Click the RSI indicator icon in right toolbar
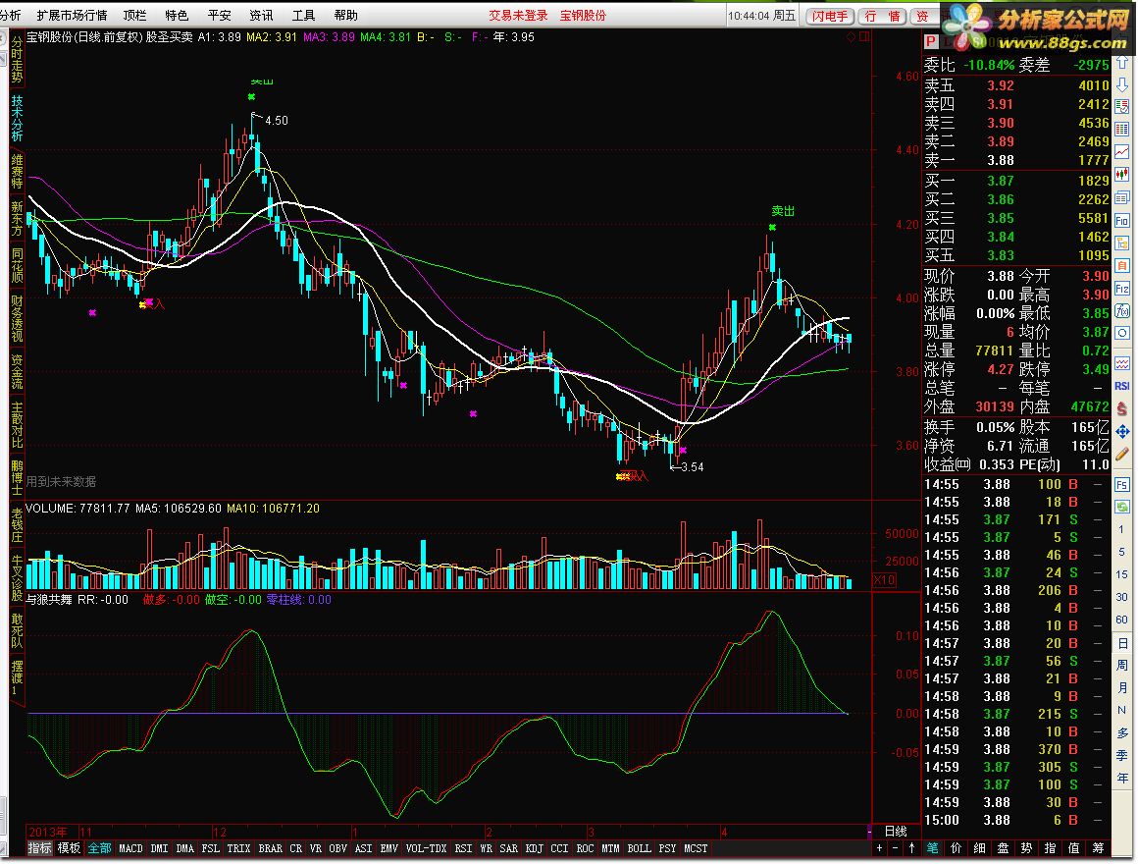The width and height of the screenshot is (1138, 864). click(x=1122, y=386)
